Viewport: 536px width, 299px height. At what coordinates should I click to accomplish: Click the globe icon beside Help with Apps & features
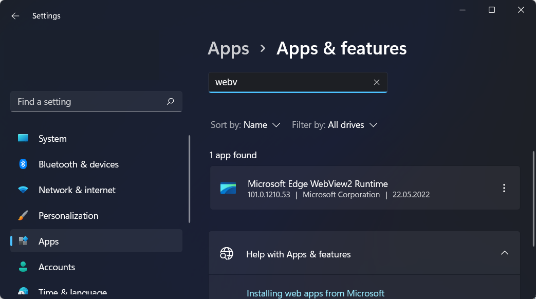(226, 254)
